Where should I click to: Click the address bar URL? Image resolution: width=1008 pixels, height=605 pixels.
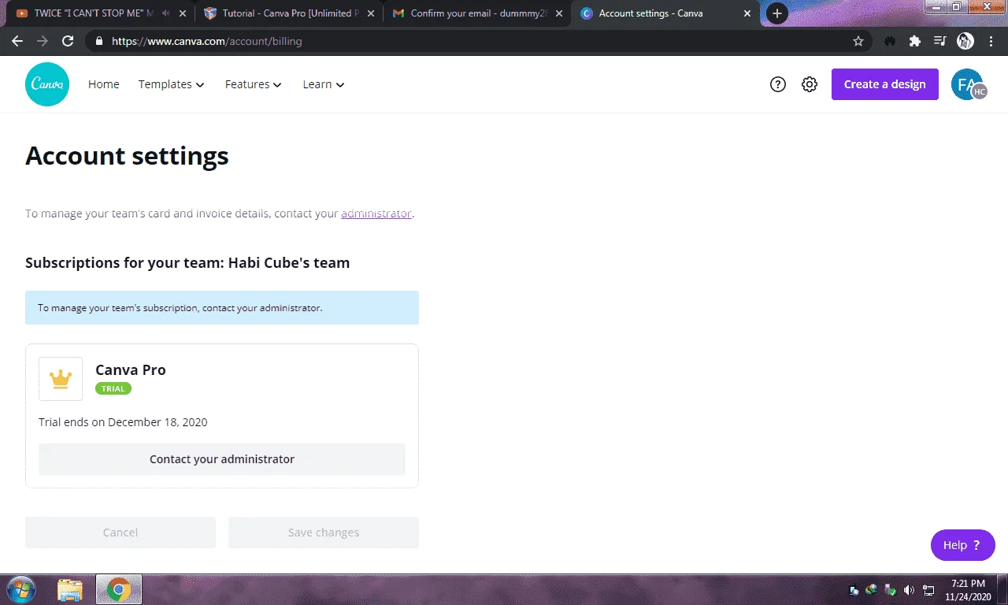click(206, 41)
